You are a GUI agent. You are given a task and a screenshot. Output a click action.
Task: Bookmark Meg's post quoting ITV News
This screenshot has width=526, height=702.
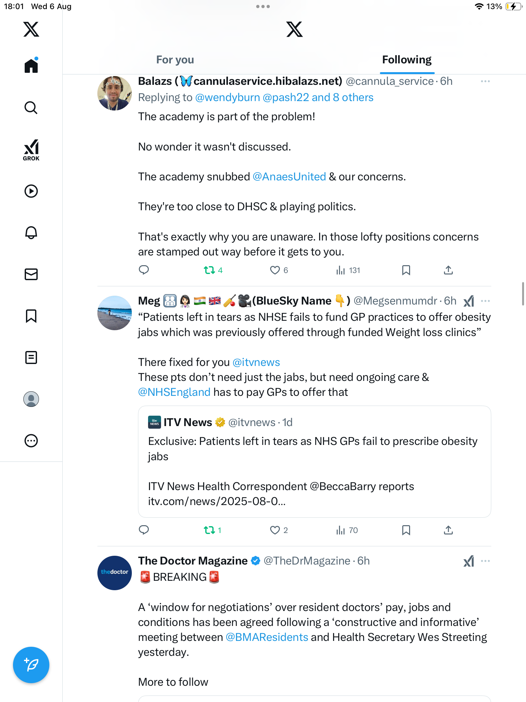pyautogui.click(x=406, y=530)
